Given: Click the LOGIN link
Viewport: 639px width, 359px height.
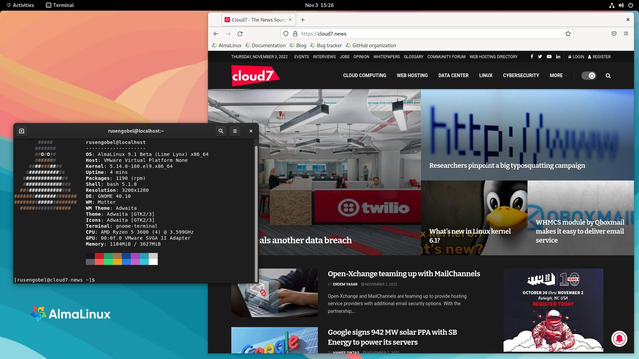Looking at the screenshot, I should (x=576, y=57).
